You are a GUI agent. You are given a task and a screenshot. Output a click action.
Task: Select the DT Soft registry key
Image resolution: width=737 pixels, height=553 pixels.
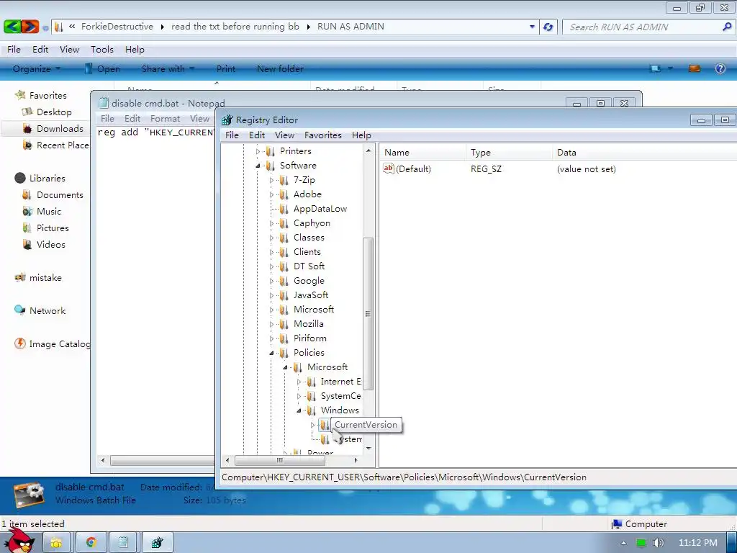pos(309,266)
